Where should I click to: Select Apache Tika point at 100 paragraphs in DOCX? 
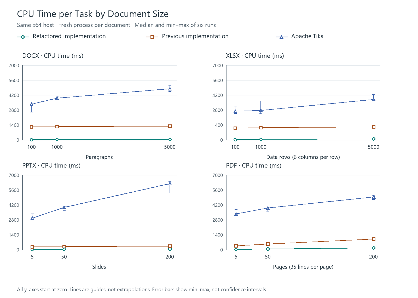32,104
